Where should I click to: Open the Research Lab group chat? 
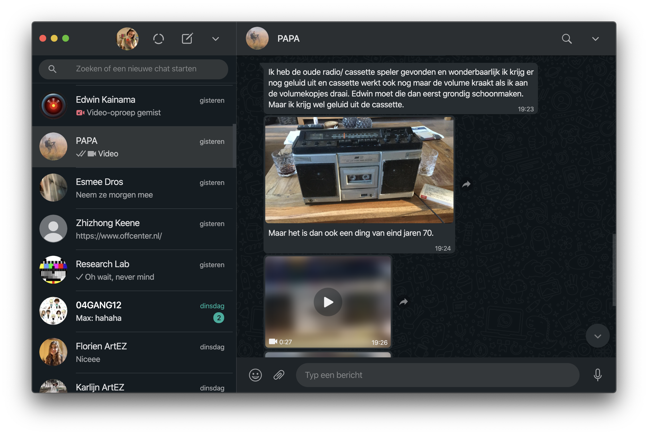[x=133, y=270]
